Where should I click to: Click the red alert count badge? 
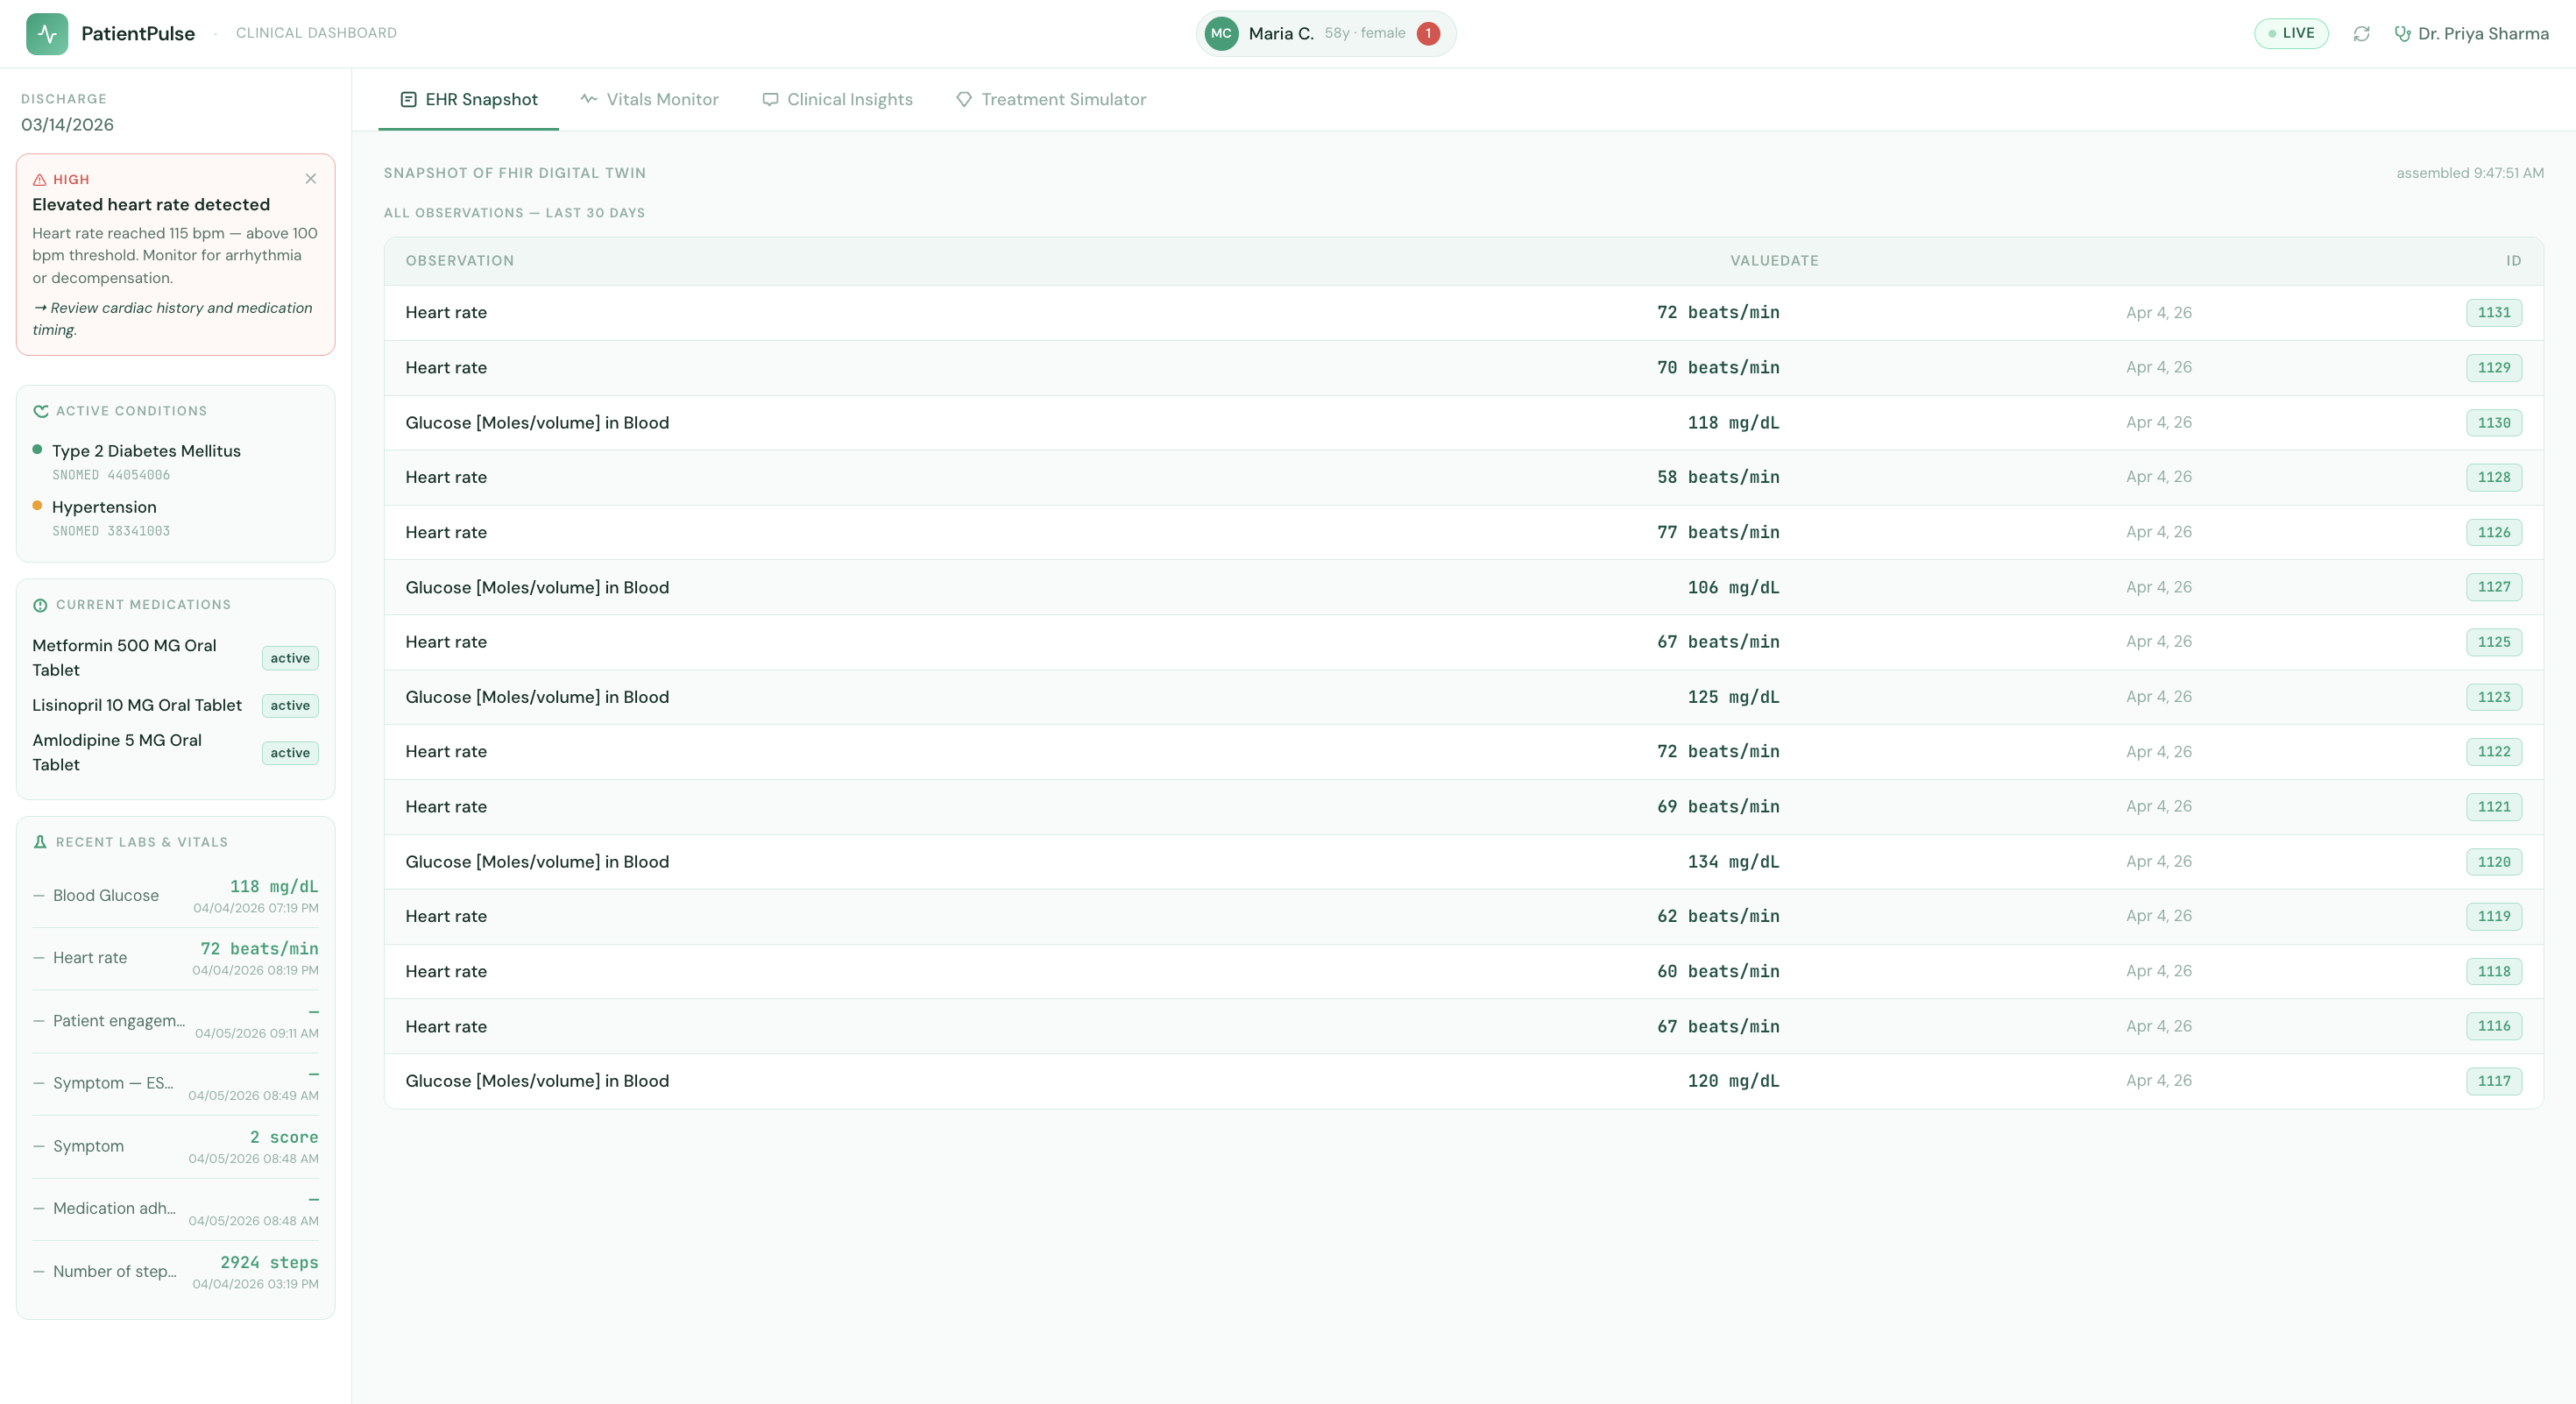point(1428,34)
